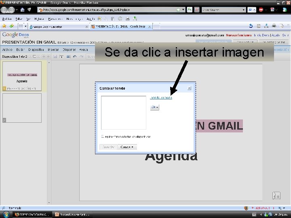The width and height of the screenshot is (291, 218).
Task: Click the insert image icon in Docs toolbar
Action: [x=68, y=57]
